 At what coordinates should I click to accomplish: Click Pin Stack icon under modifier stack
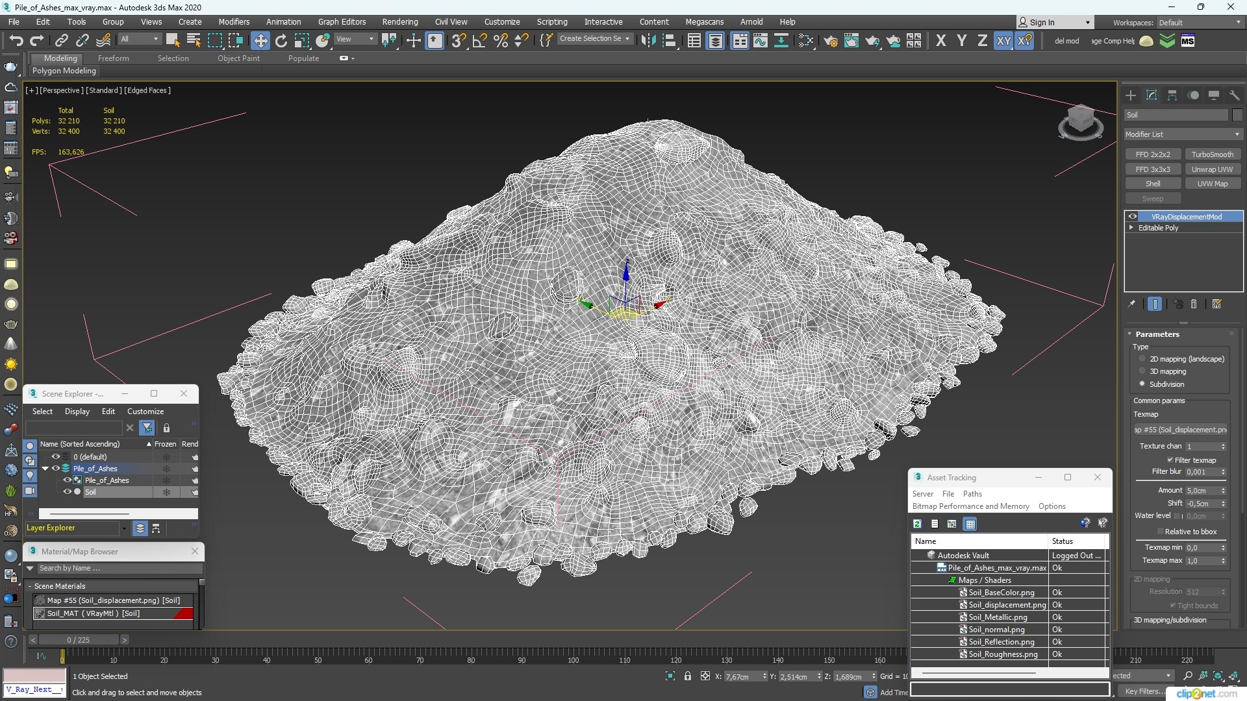(x=1131, y=304)
